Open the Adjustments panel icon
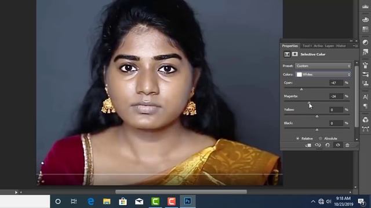Screen dimensions: 371x208 pyautogui.click(x=365, y=42)
